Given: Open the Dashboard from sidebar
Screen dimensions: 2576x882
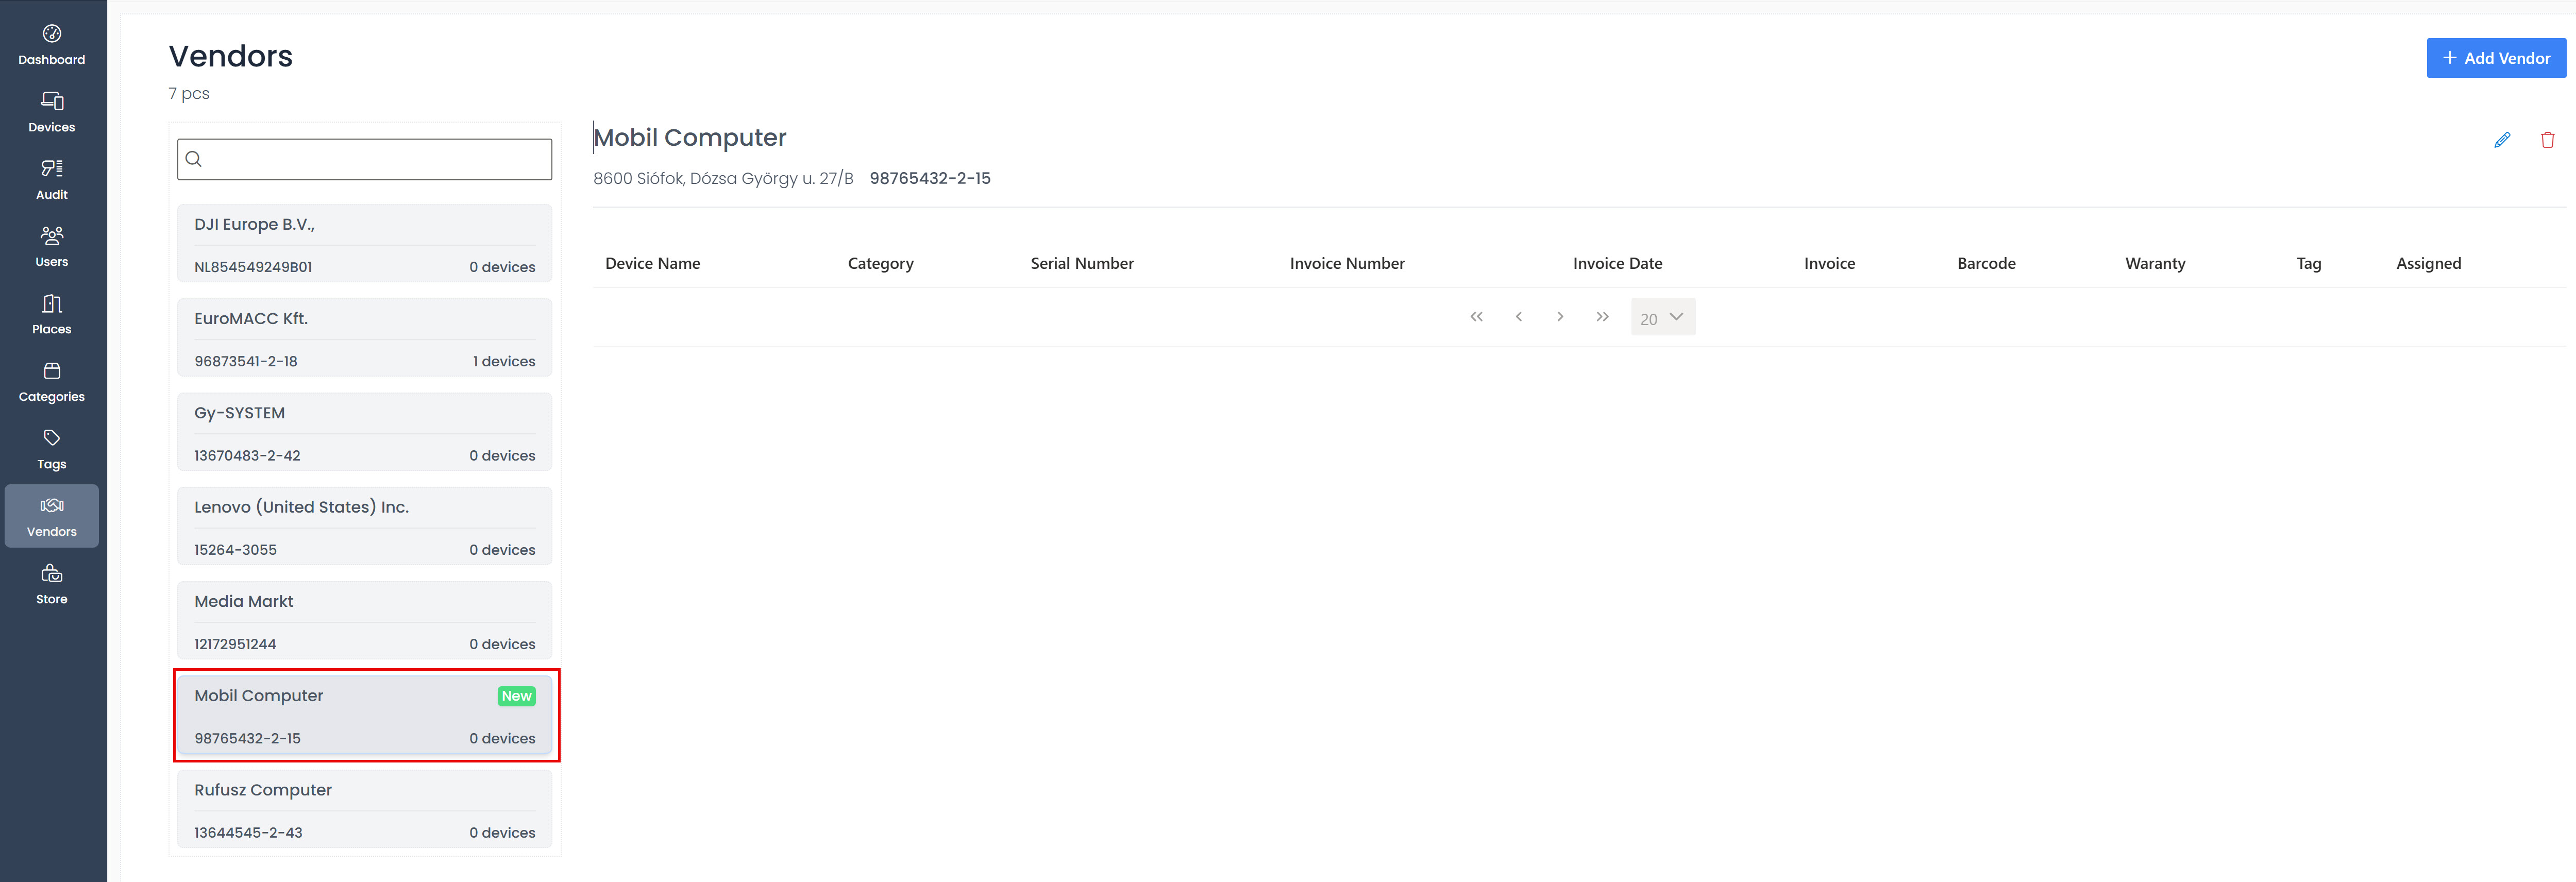Looking at the screenshot, I should [x=52, y=45].
